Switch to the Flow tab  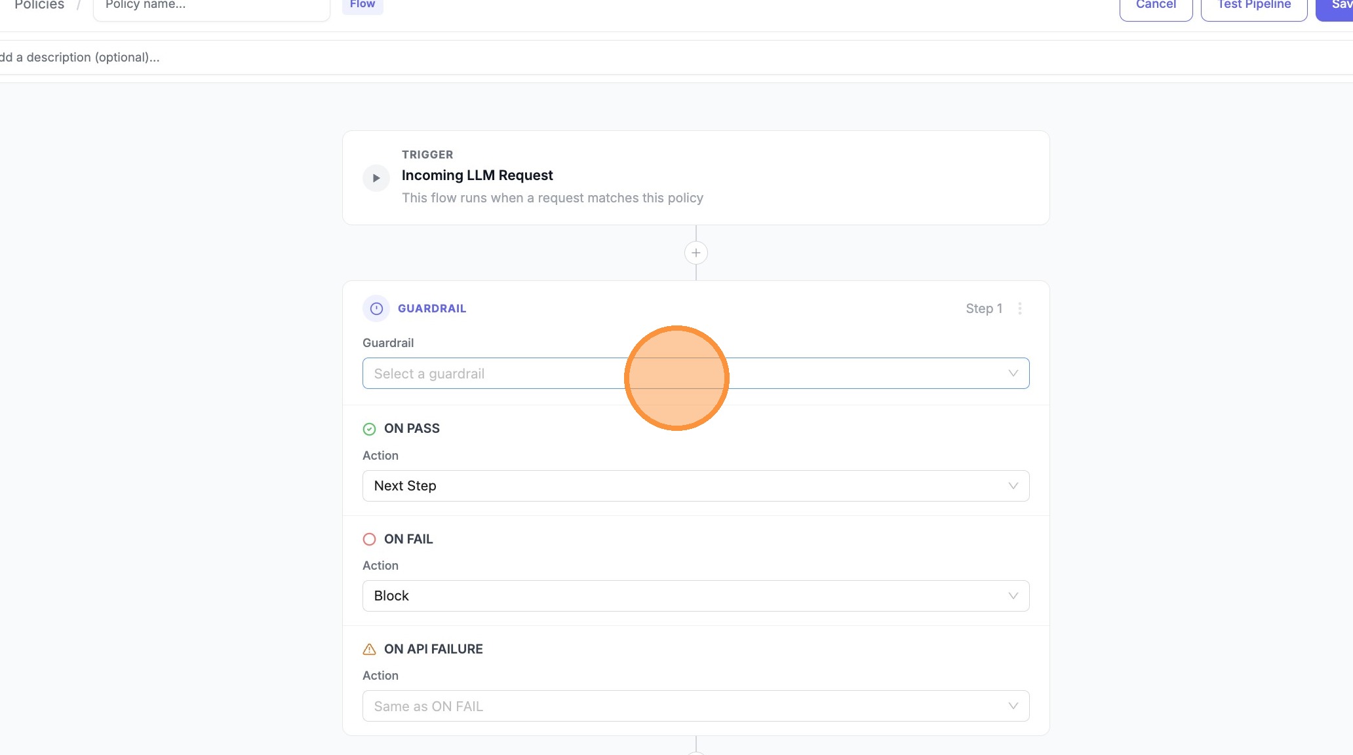362,5
